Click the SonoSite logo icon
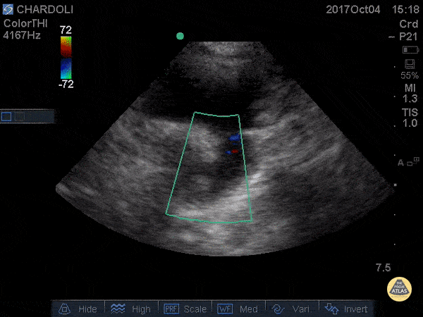This screenshot has width=423, height=317. pyautogui.click(x=8, y=10)
